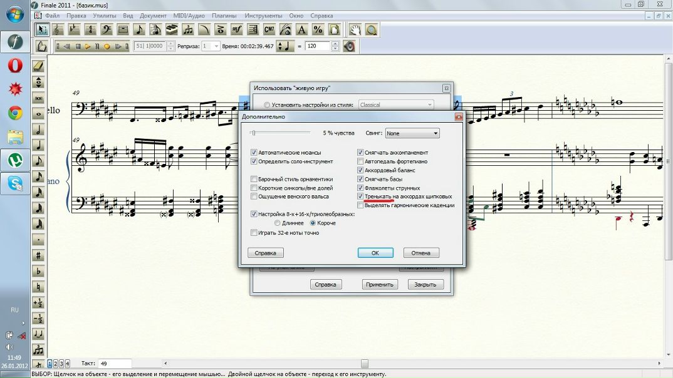Viewport: 673px width, 378px height.
Task: Select the Bass Clef tool icon
Action: point(107,29)
